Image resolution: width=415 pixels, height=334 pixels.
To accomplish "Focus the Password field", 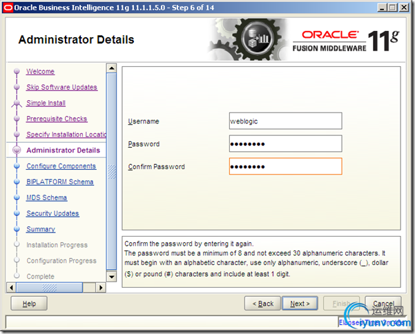I will (x=286, y=144).
